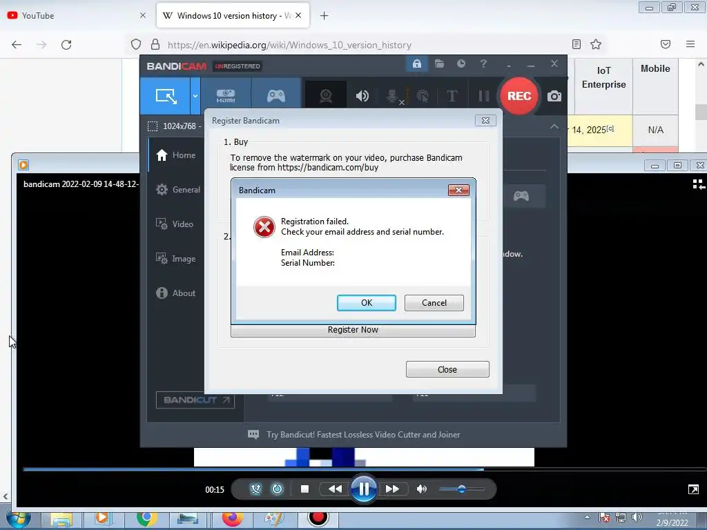Toggle the text overlay T icon
Image resolution: width=707 pixels, height=530 pixels.
452,96
